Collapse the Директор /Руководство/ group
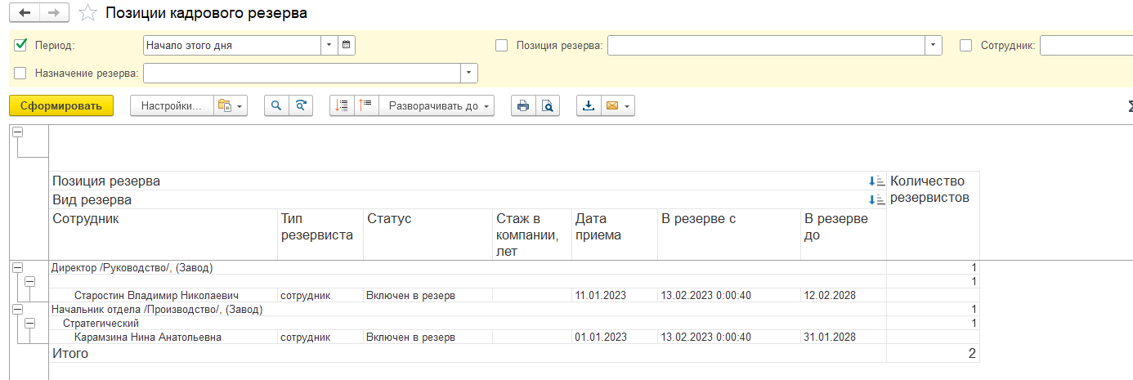Viewport: 1133px width, 380px height. tap(17, 267)
